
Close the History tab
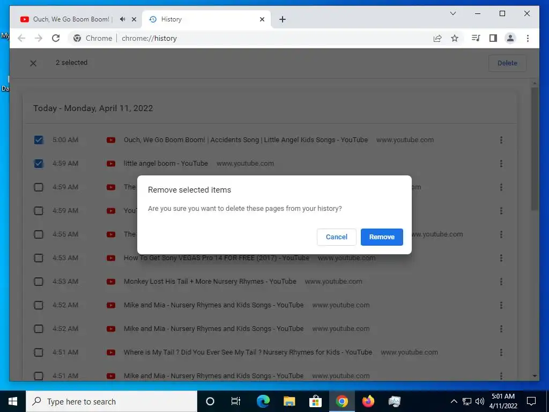(262, 19)
